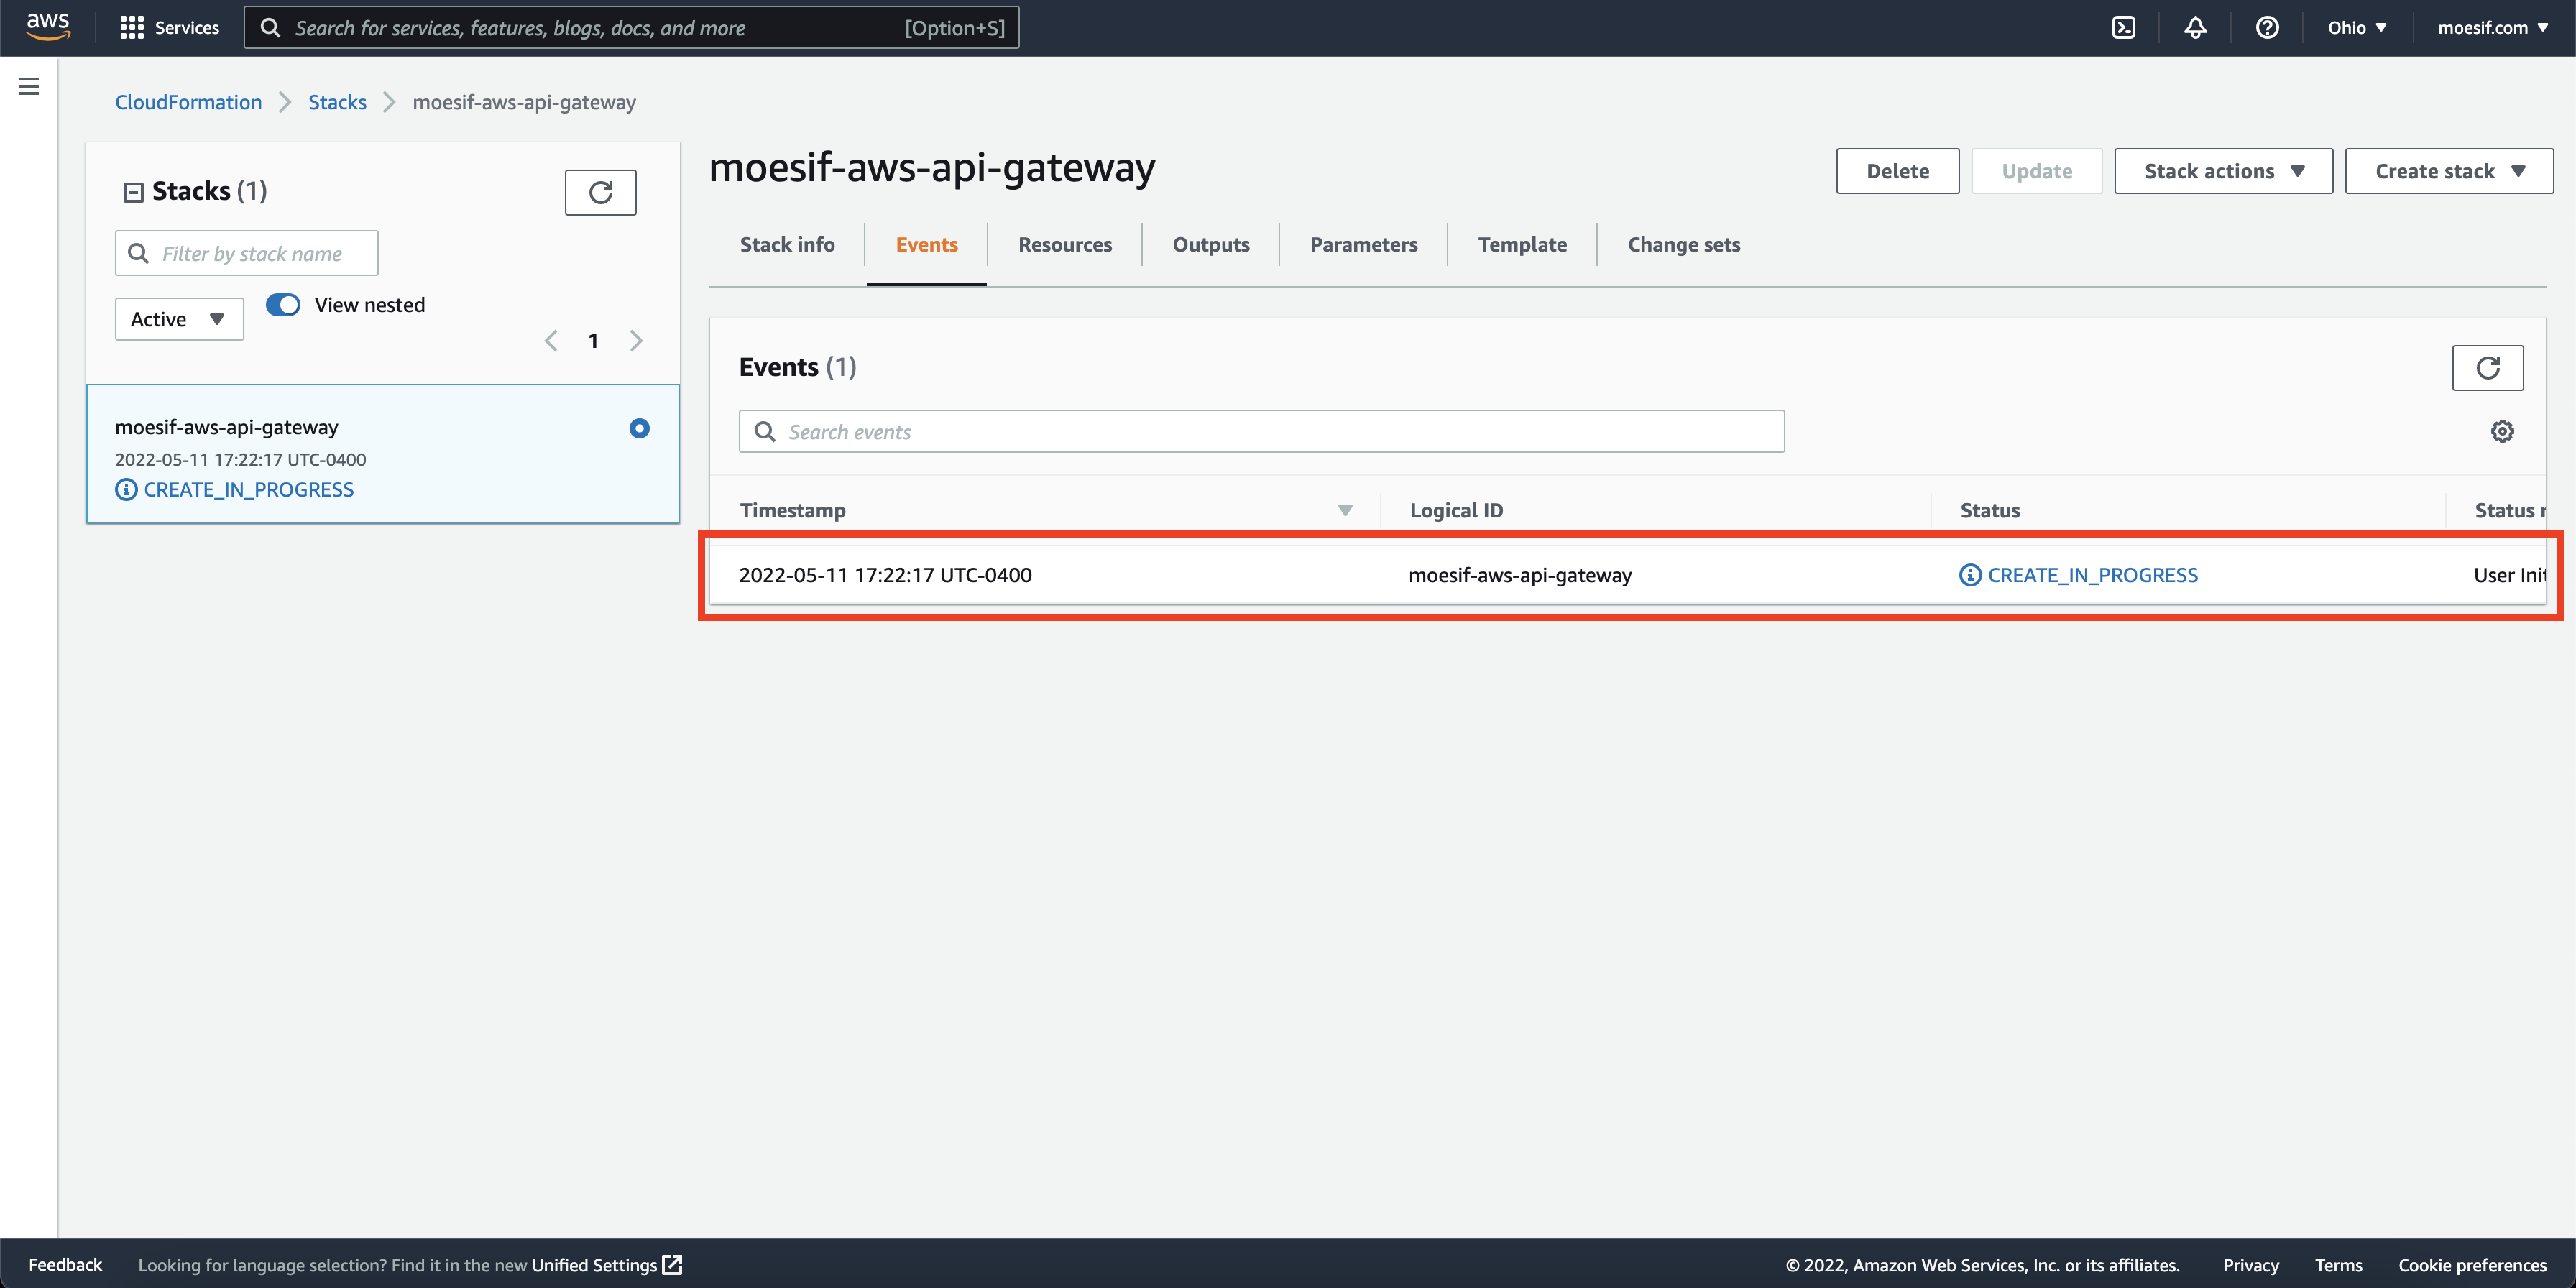Image resolution: width=2576 pixels, height=1288 pixels.
Task: Open the help question mark icon
Action: pos(2267,27)
